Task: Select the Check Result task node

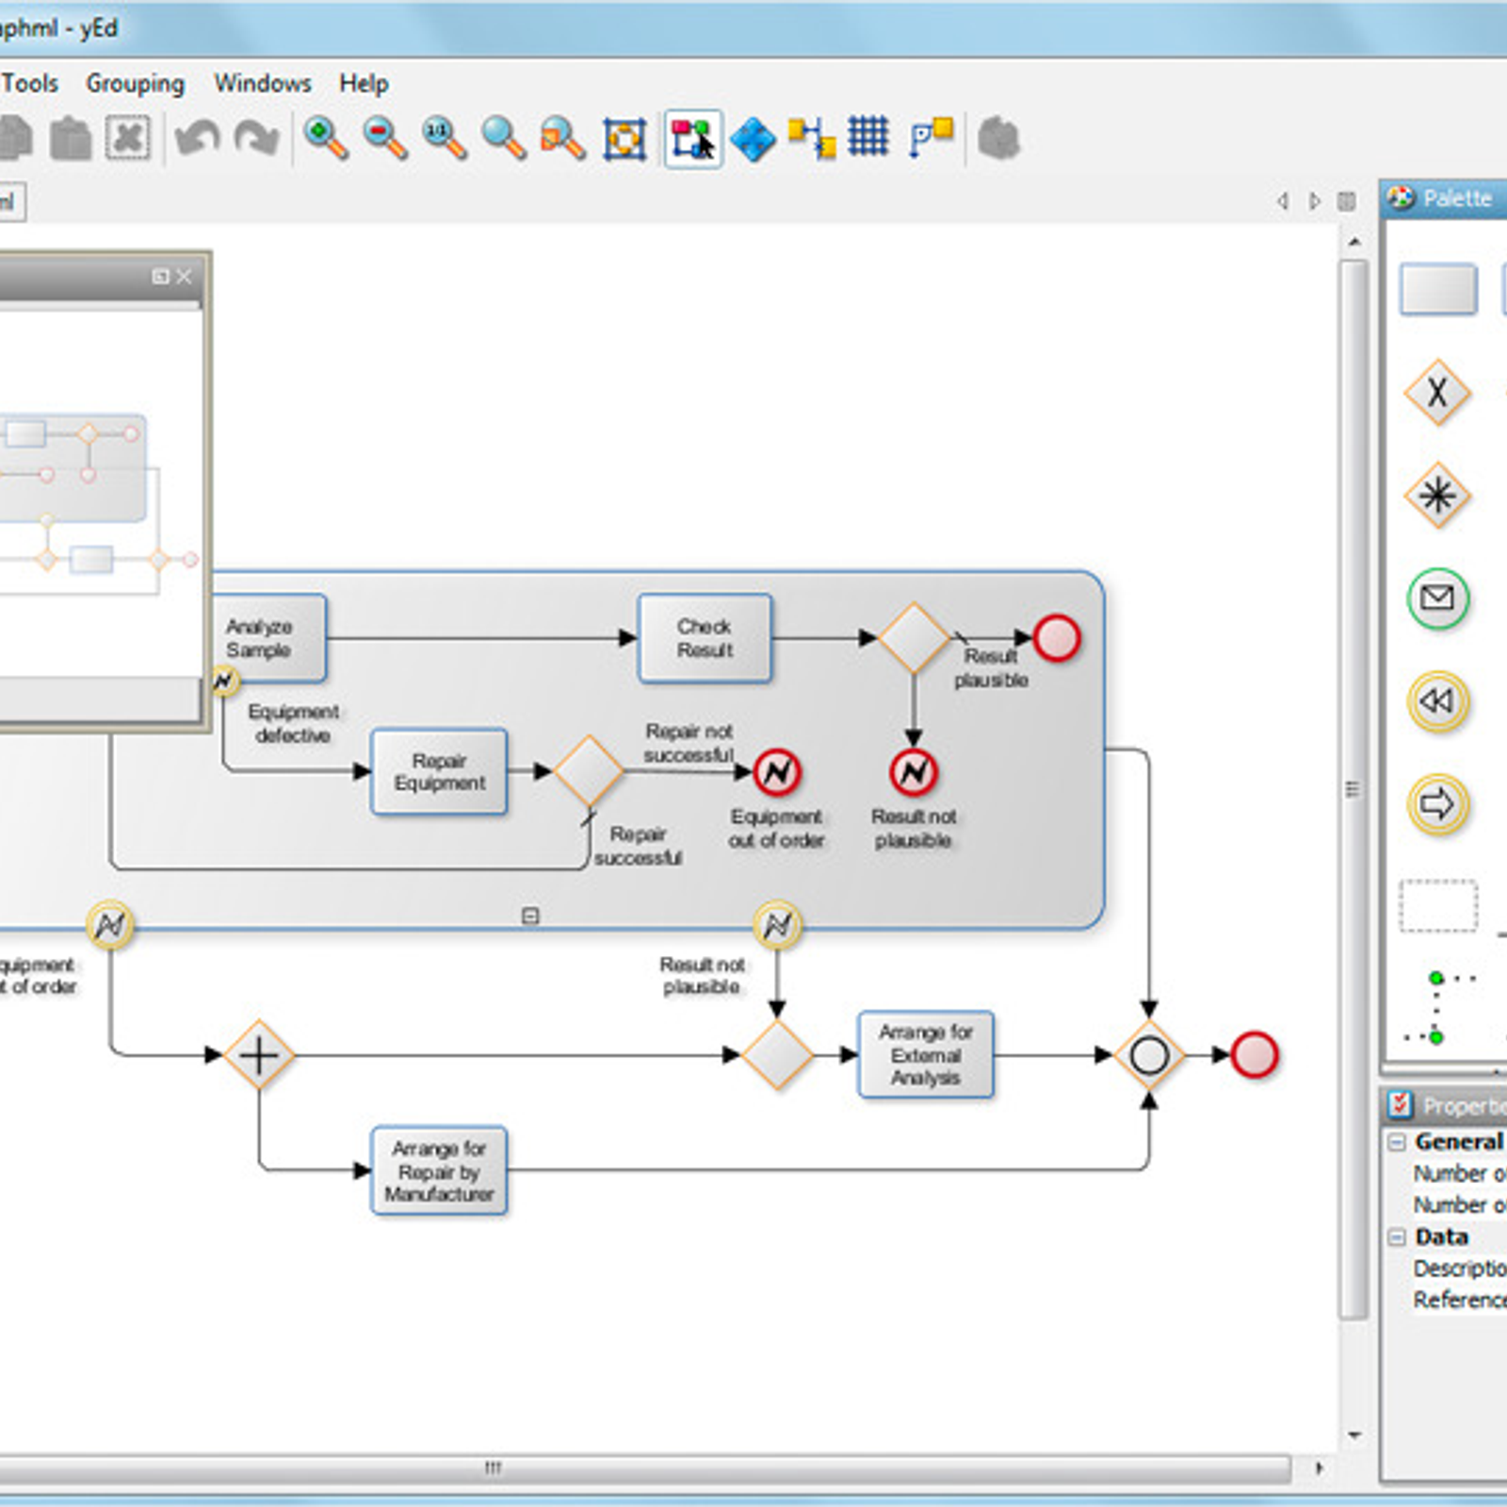Action: 705,638
